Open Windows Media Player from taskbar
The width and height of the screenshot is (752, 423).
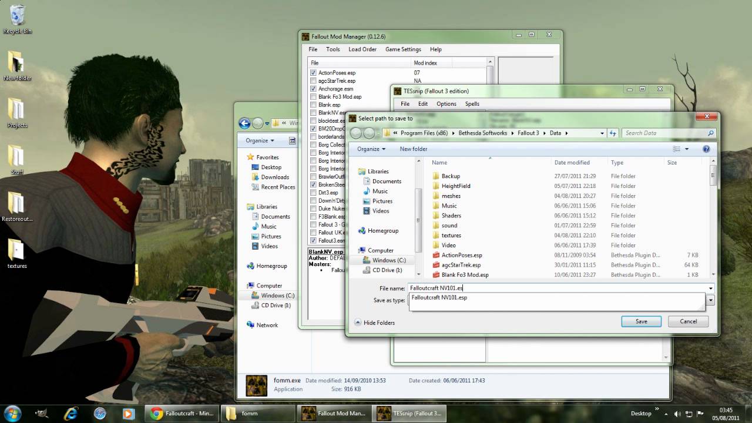point(128,413)
